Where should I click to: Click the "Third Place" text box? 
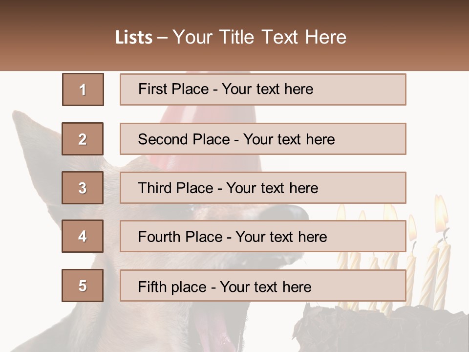(x=263, y=188)
